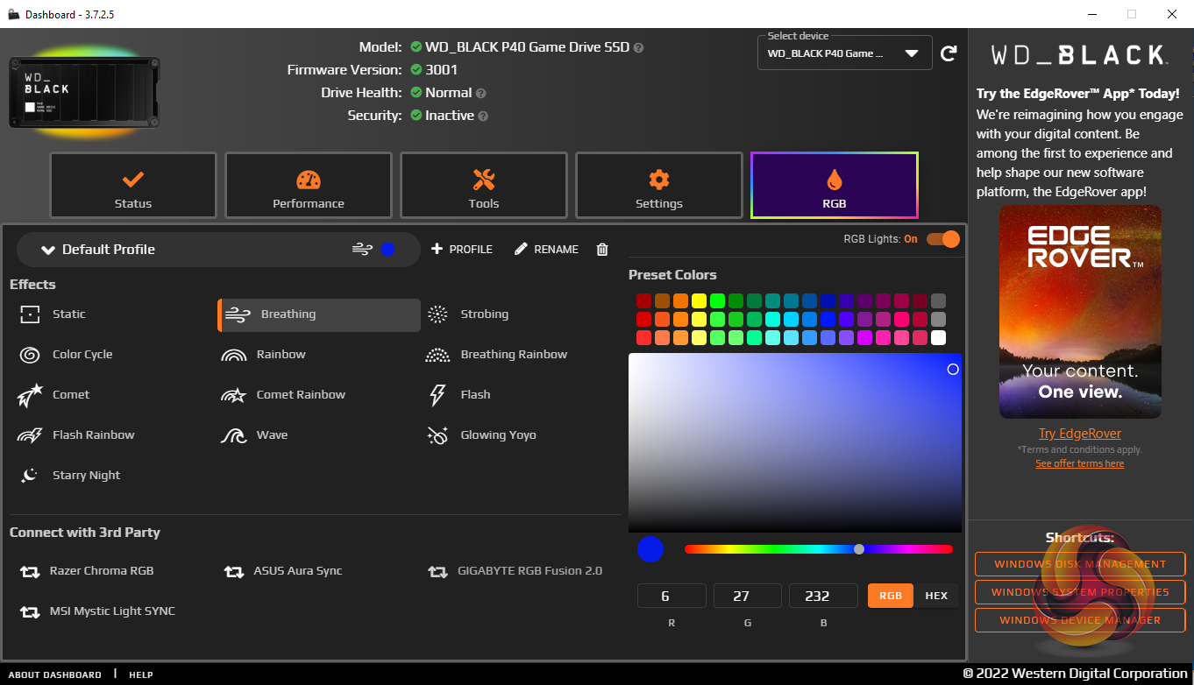Delete the profile with the trash icon
This screenshot has width=1194, height=685.
coord(602,250)
